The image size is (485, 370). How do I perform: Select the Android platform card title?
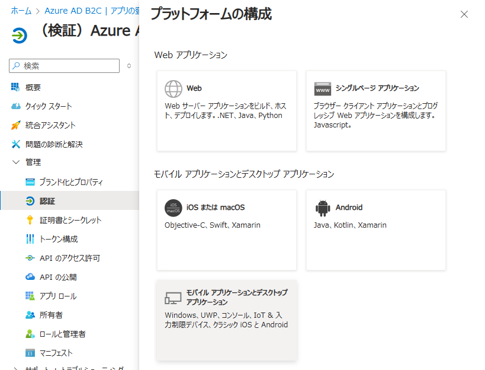349,208
